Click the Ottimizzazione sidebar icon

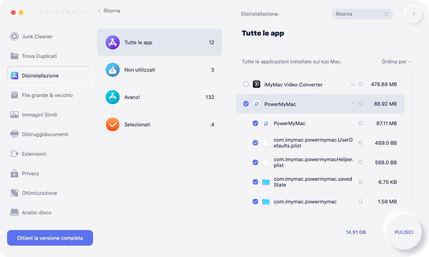[x=14, y=193]
